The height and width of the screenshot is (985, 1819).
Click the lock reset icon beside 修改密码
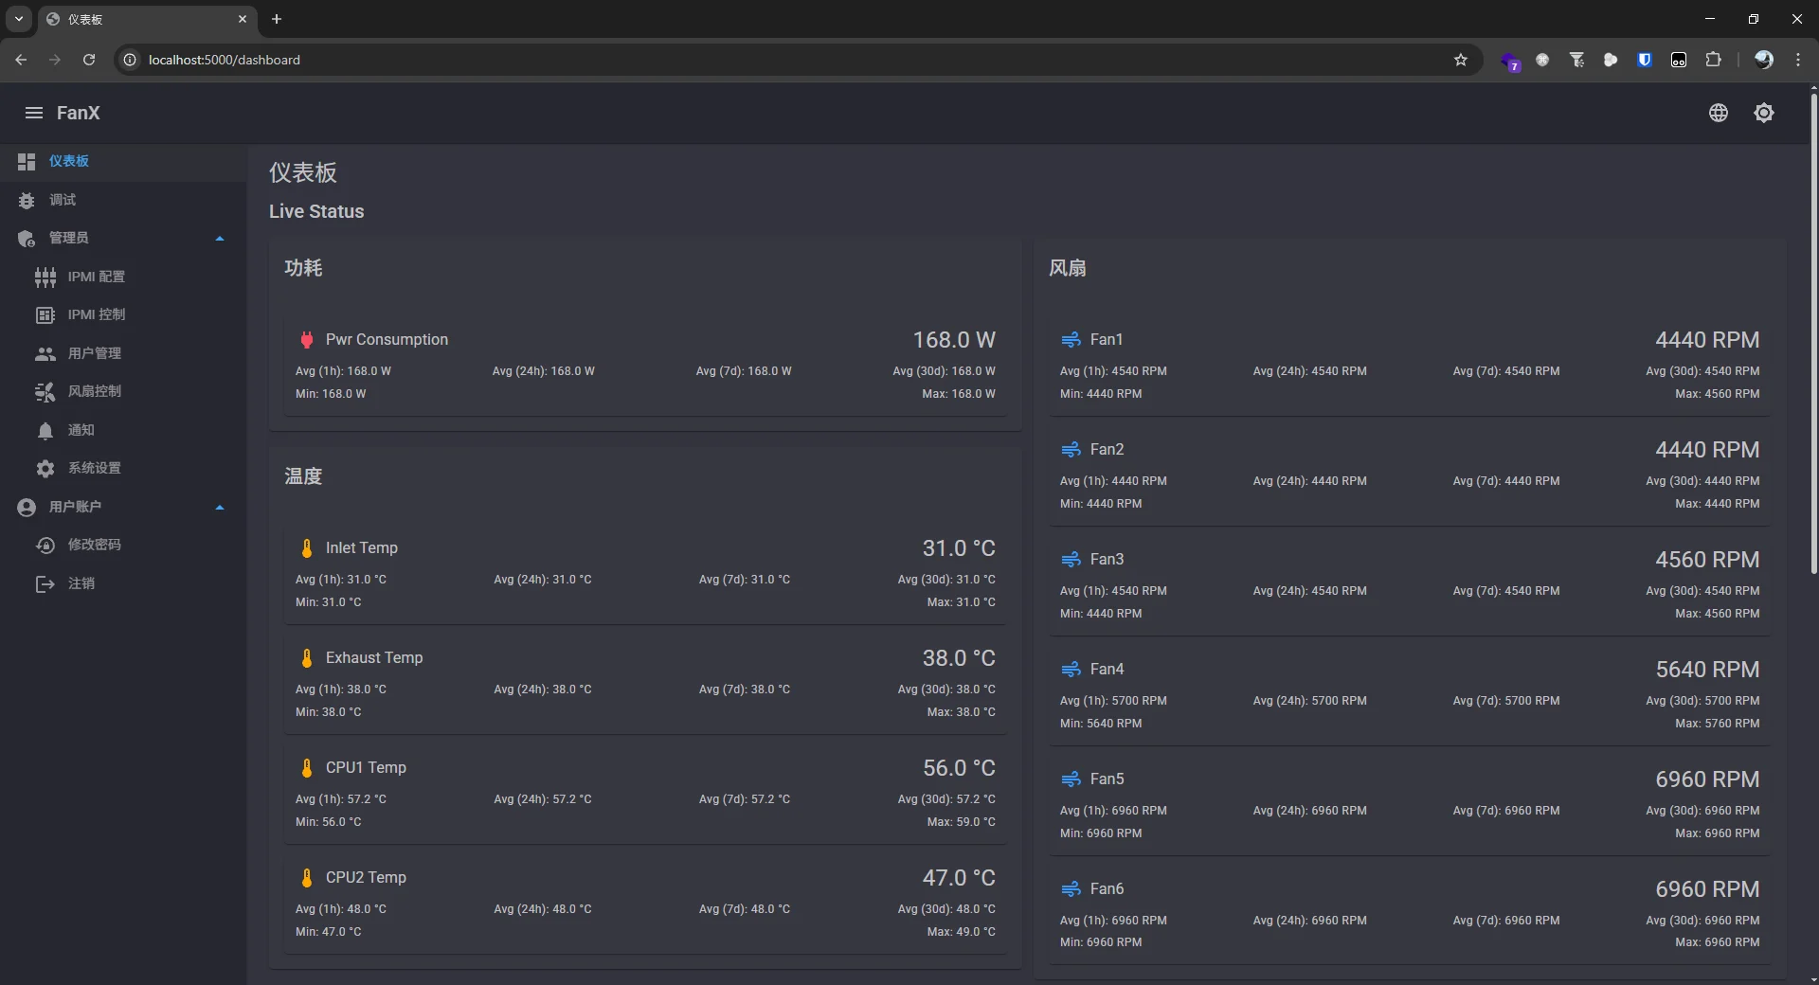click(x=45, y=546)
